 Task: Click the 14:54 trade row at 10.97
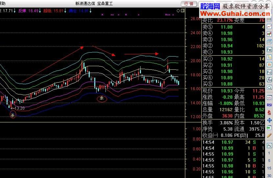(x=233, y=142)
